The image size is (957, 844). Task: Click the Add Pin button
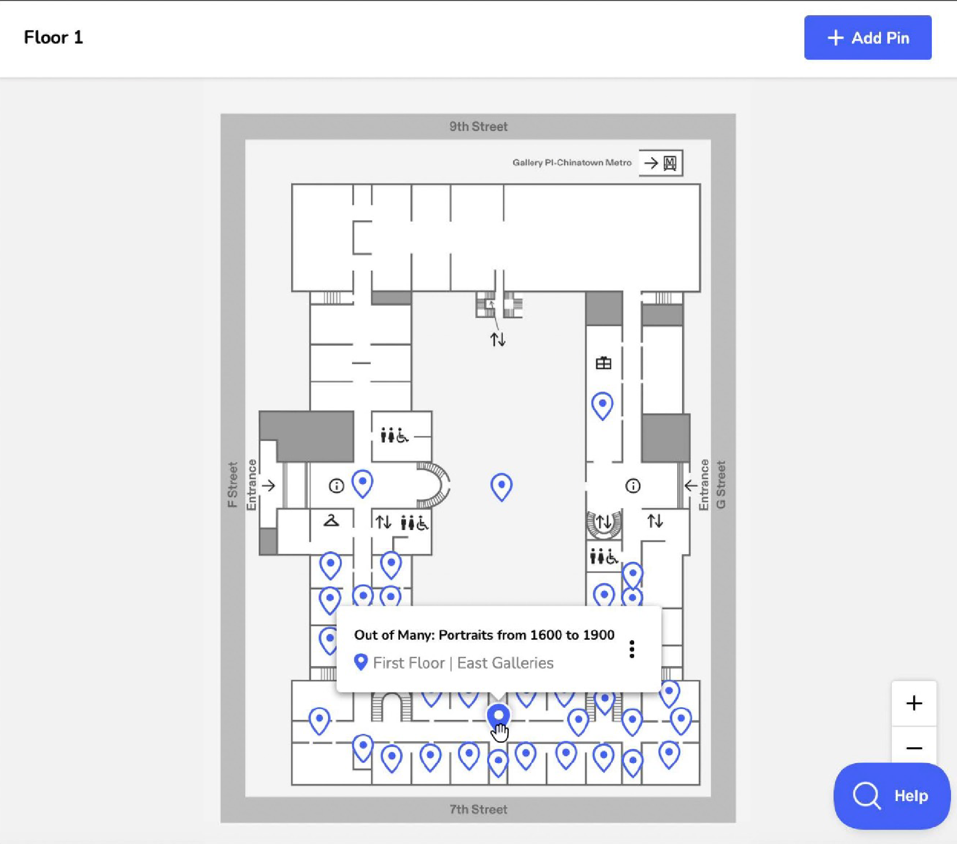click(867, 38)
